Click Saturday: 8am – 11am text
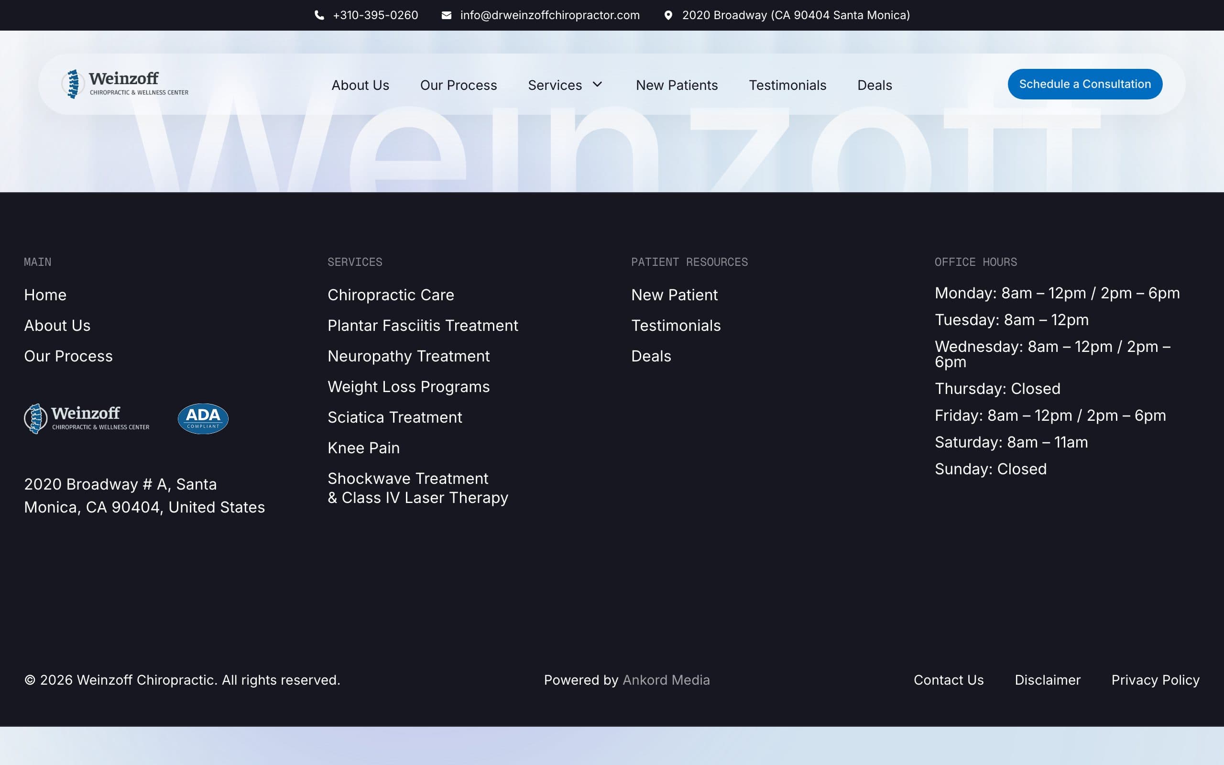1224x765 pixels. 1011,442
